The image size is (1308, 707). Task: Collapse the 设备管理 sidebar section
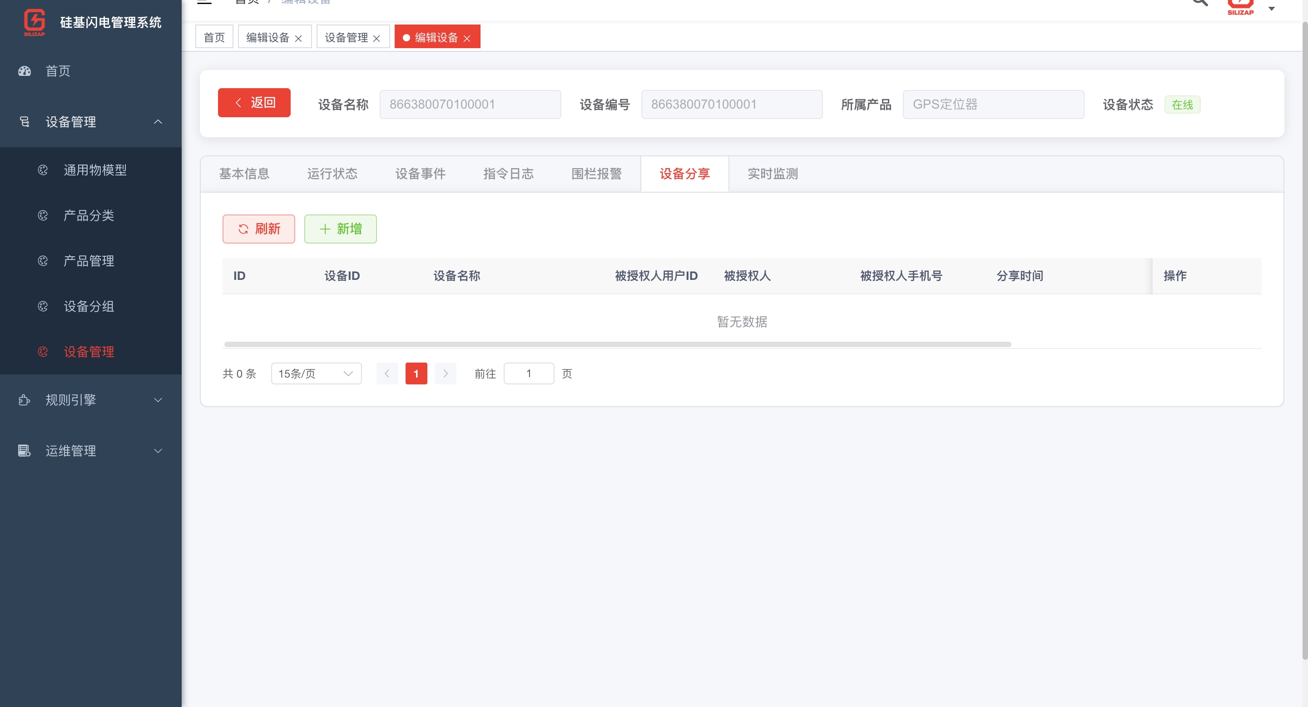(158, 122)
